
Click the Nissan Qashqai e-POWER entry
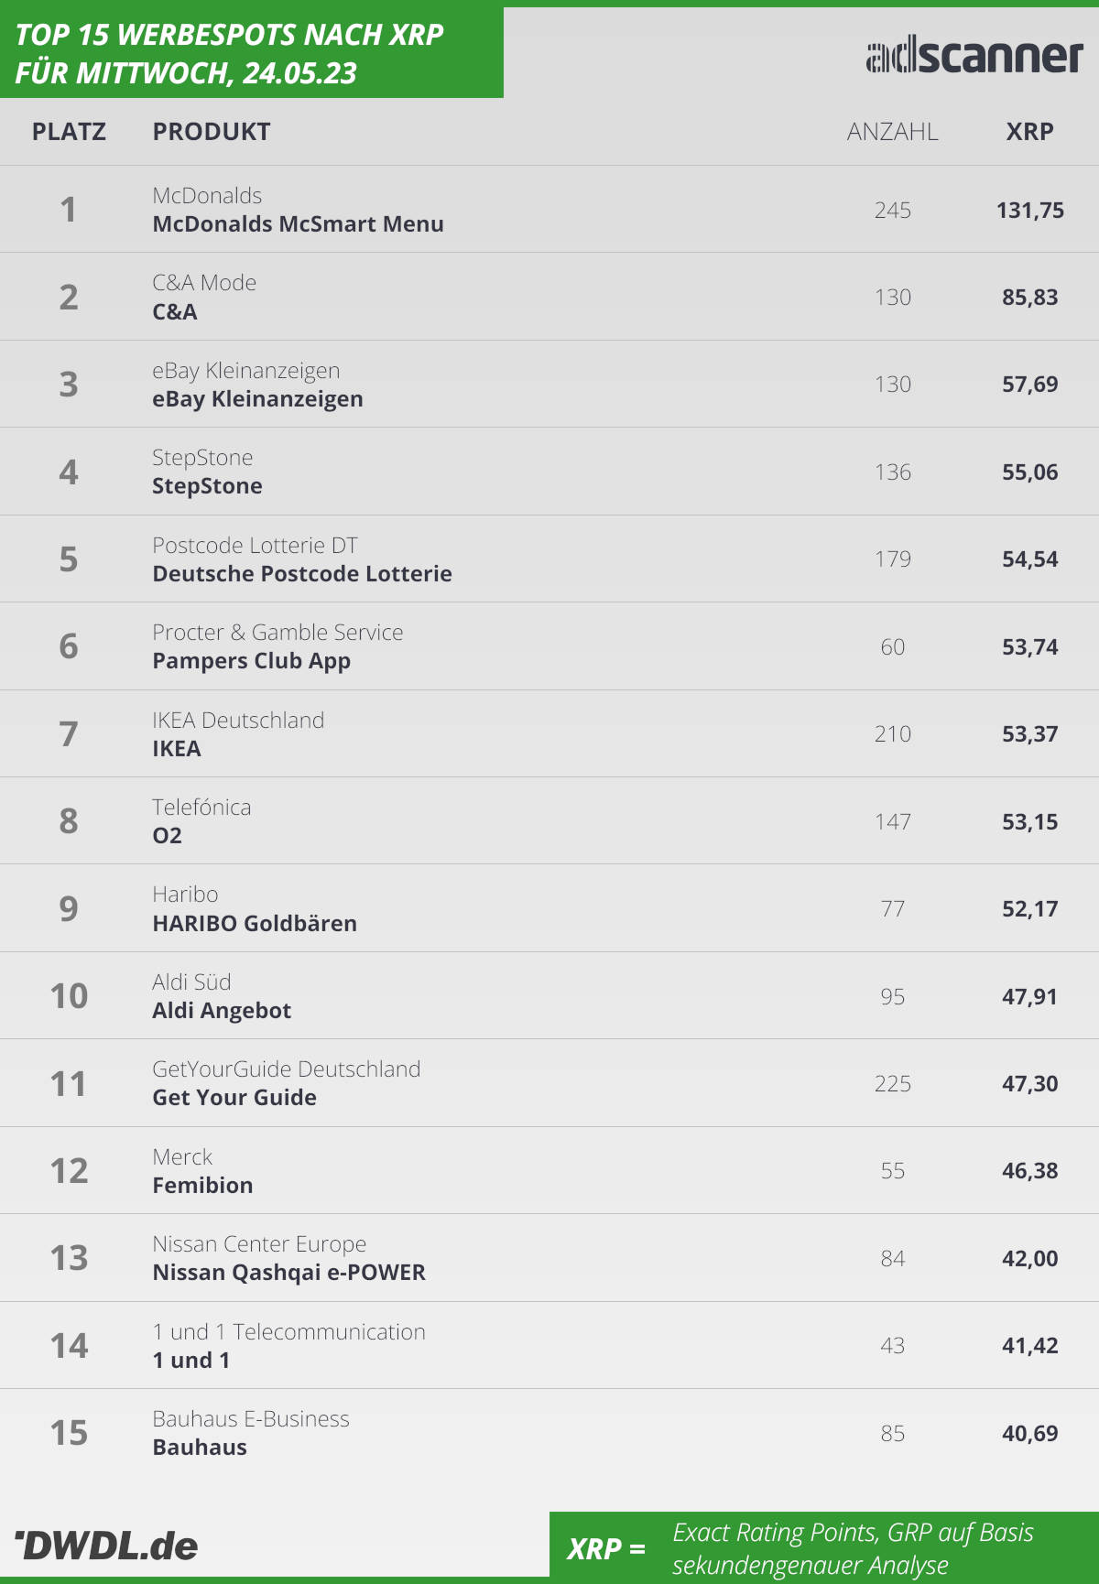289,1273
